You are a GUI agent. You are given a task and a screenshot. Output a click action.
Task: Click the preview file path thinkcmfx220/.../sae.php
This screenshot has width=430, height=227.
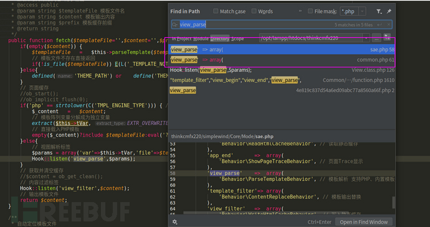point(222,136)
